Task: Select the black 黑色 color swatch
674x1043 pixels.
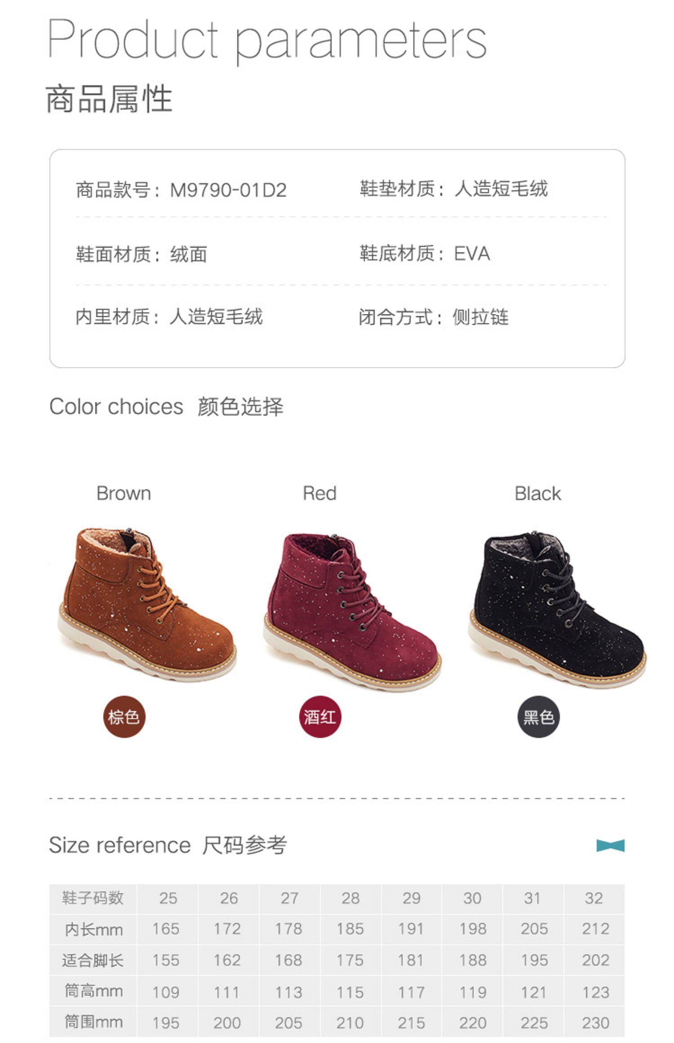Action: 538,716
